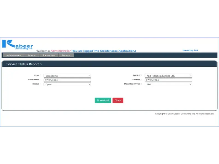Click the Kabeer Consulting logo
This screenshot has height=164, width=219.
17,45
